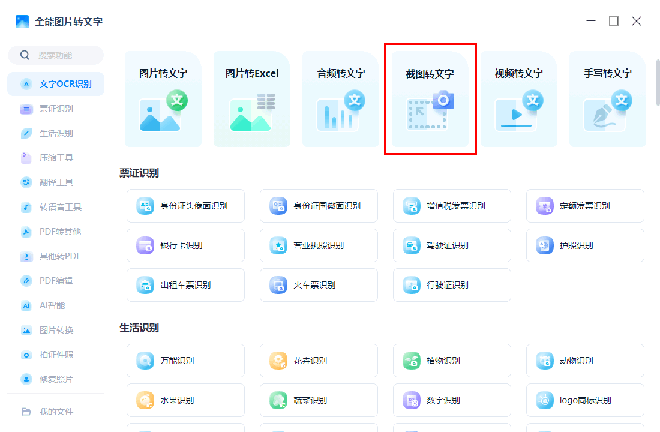The image size is (660, 432).
Task: Click the AI智能 sidebar icon
Action: point(26,305)
